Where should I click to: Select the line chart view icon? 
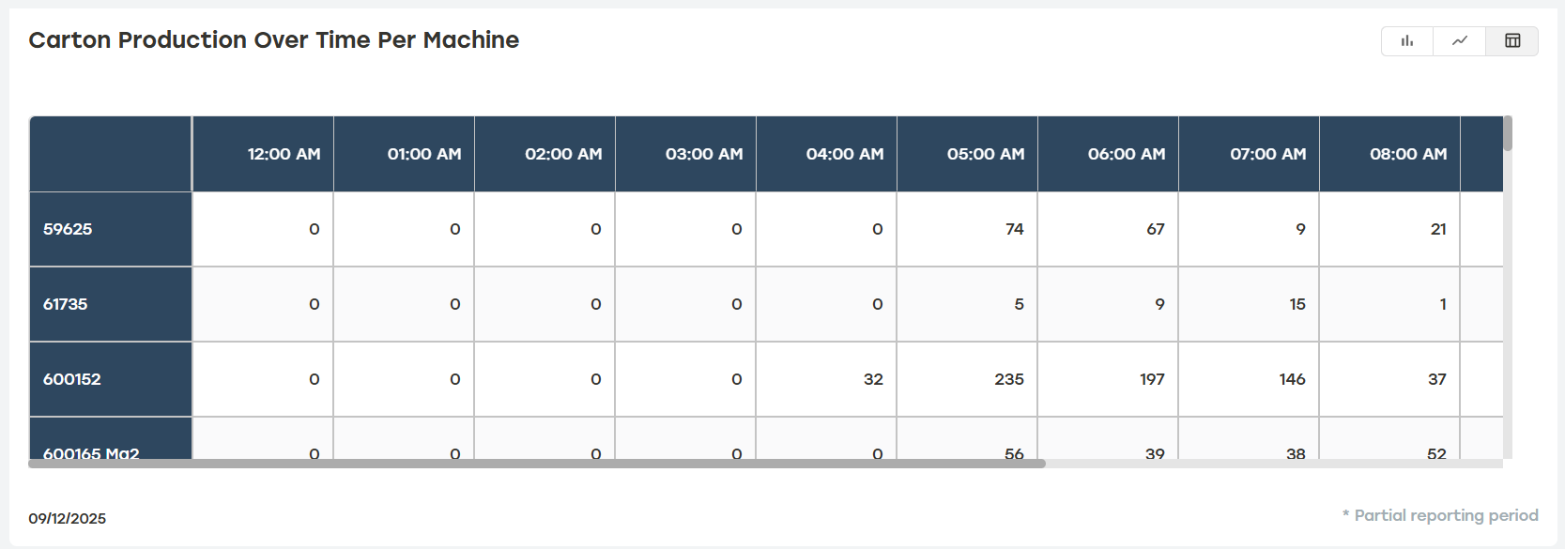pos(1459,41)
